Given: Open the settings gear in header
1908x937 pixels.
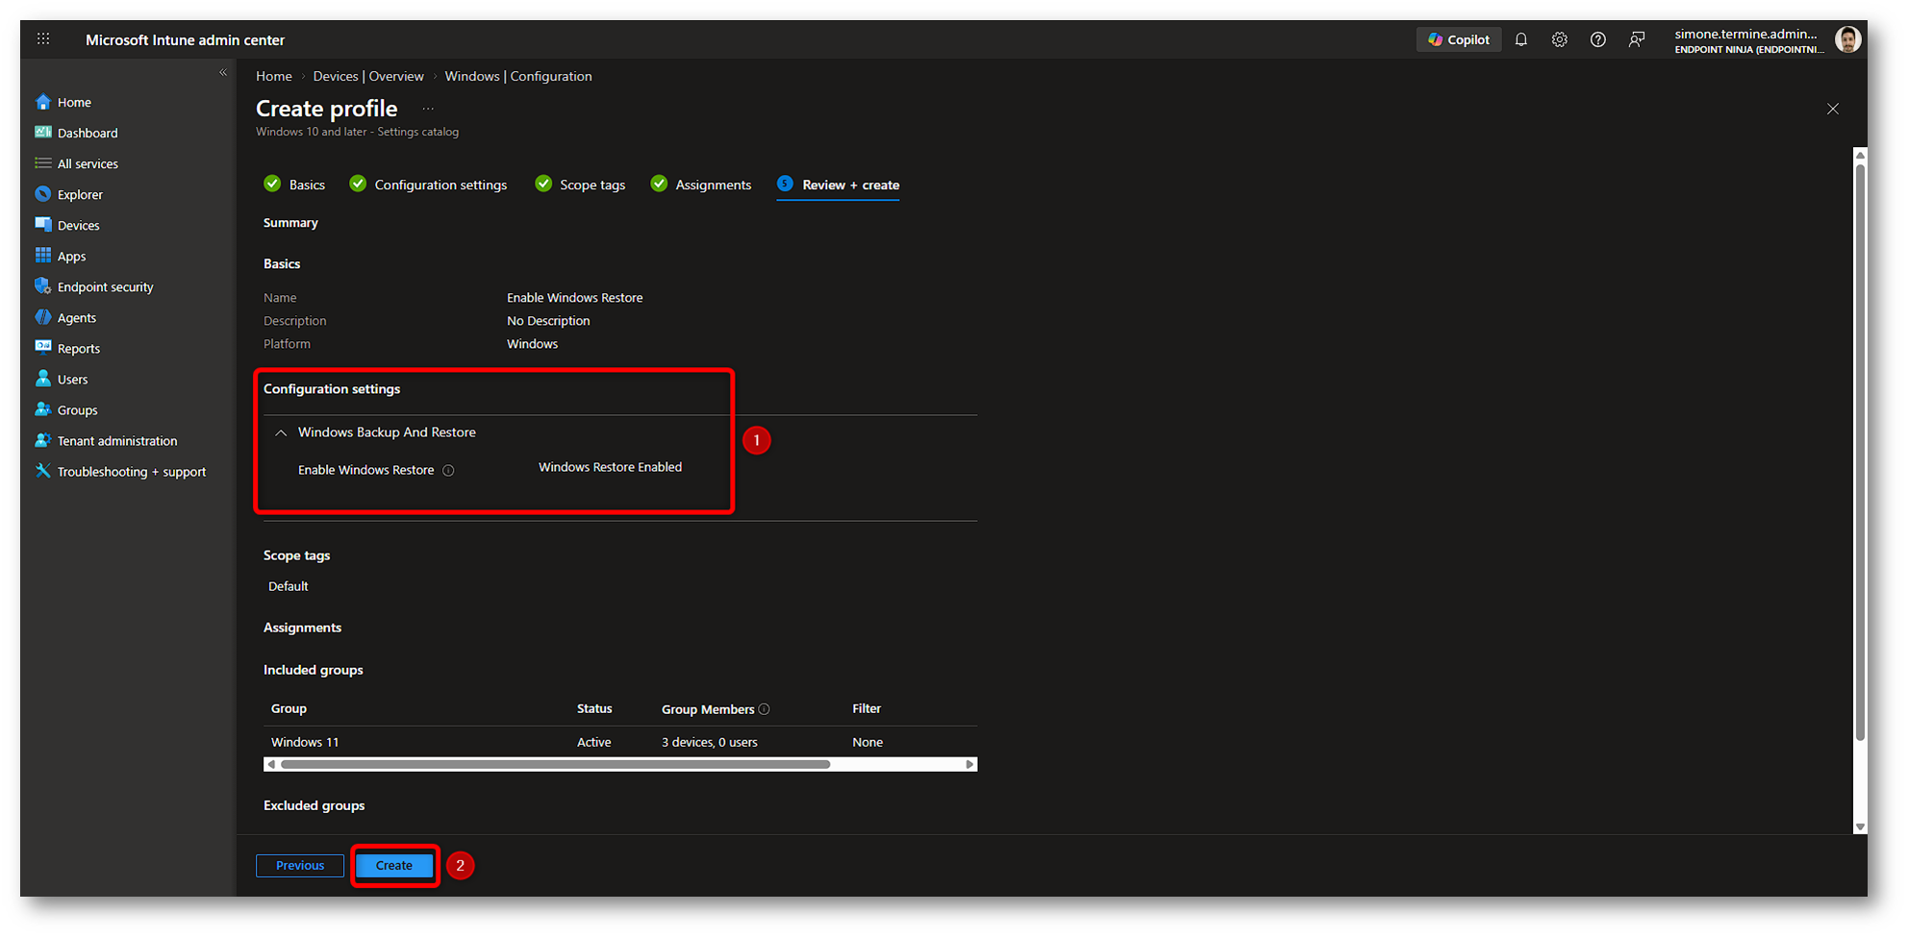Looking at the screenshot, I should [x=1560, y=39].
